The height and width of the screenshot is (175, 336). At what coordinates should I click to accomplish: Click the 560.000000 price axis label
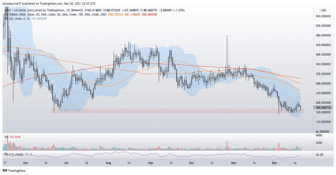coord(323,16)
